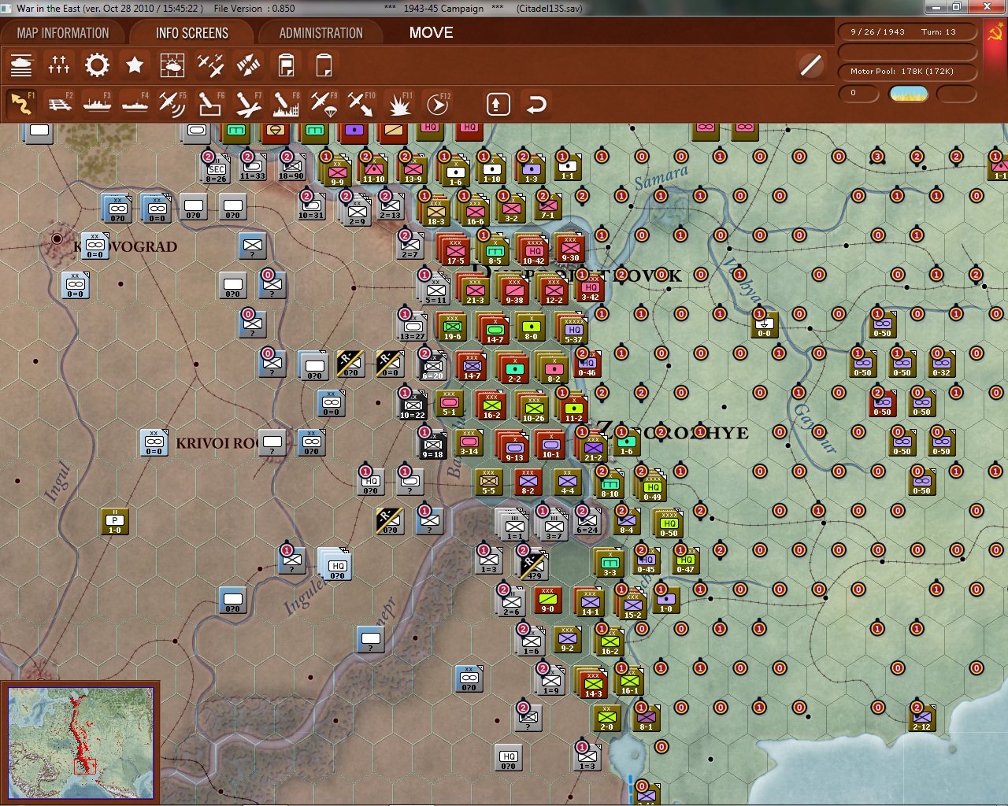Select the green 14-7 unit counter
The width and height of the screenshot is (1008, 806).
coord(495,329)
